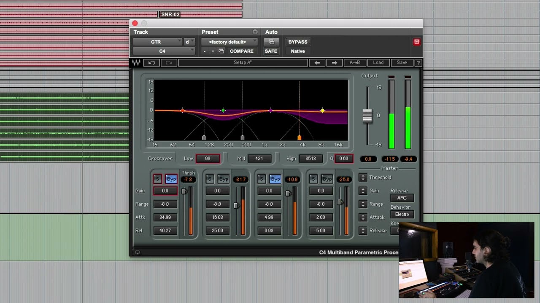Adjust the Master Threshold stepper
The width and height of the screenshot is (540, 303).
pos(363,178)
